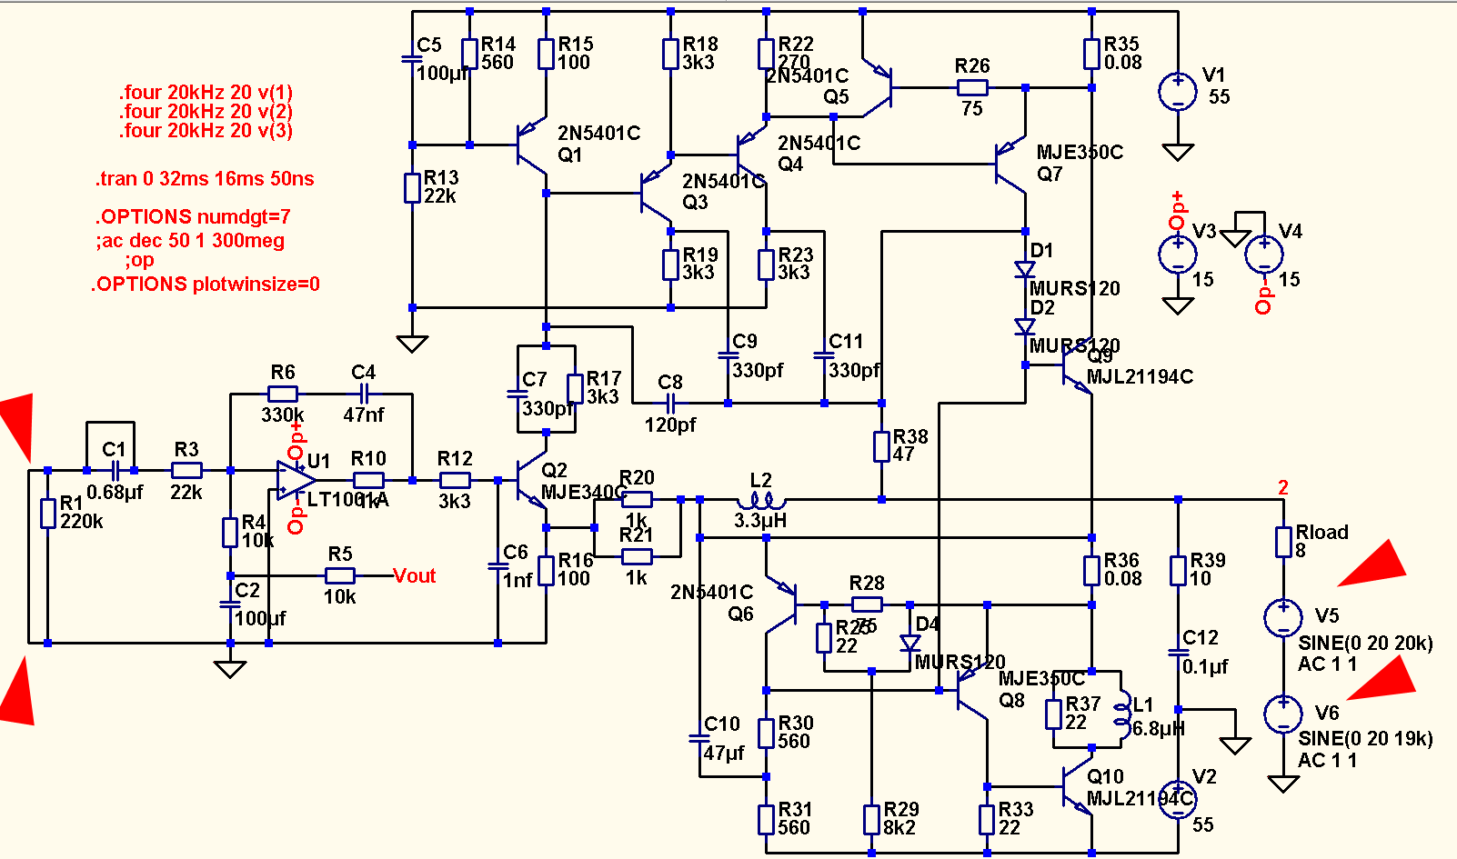Select the Q9 MJL21194C output transistor symbol

point(1076,365)
